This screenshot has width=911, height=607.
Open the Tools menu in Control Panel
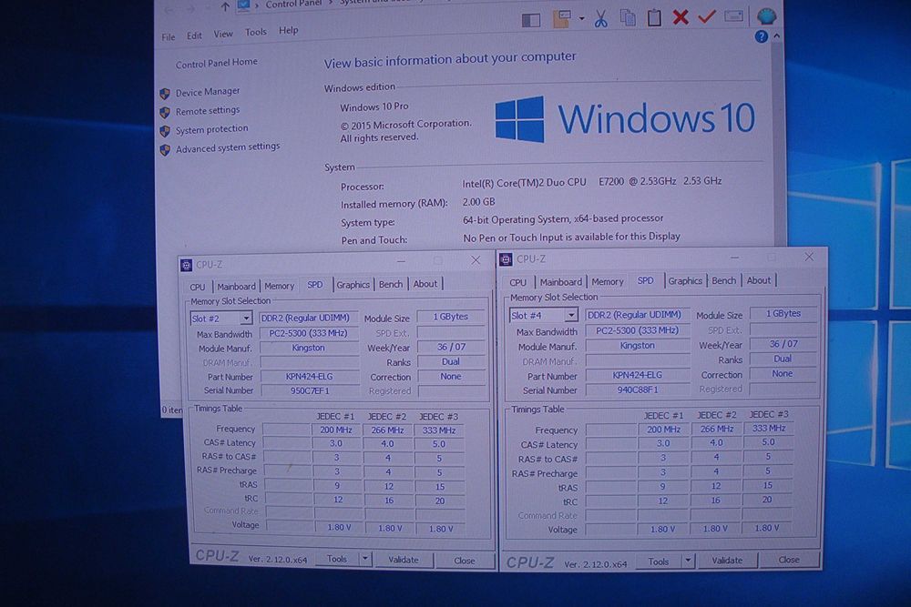point(256,33)
